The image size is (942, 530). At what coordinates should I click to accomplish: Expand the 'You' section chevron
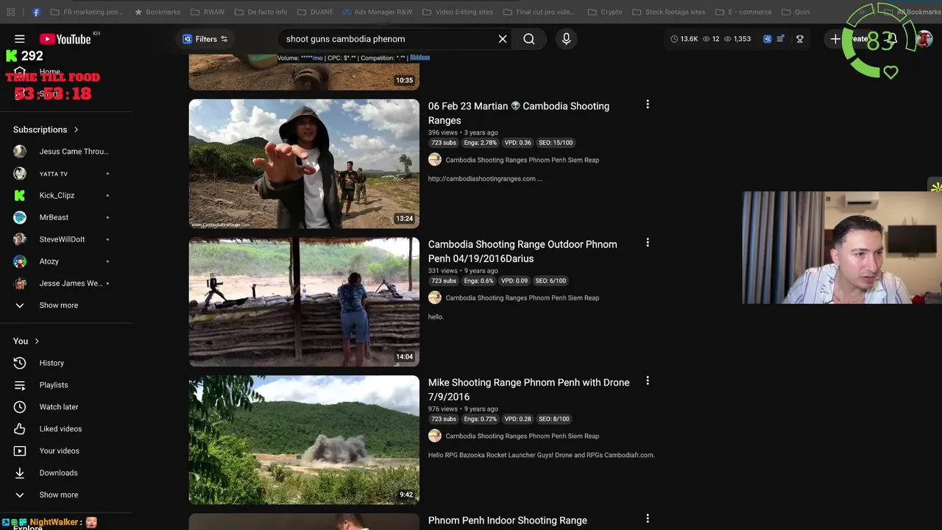[37, 341]
